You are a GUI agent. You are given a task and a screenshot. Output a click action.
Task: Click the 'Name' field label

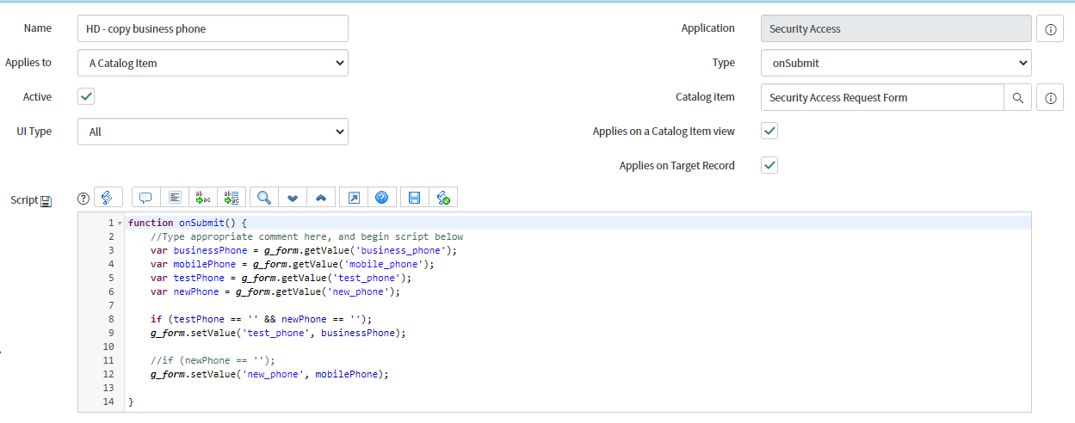point(38,28)
